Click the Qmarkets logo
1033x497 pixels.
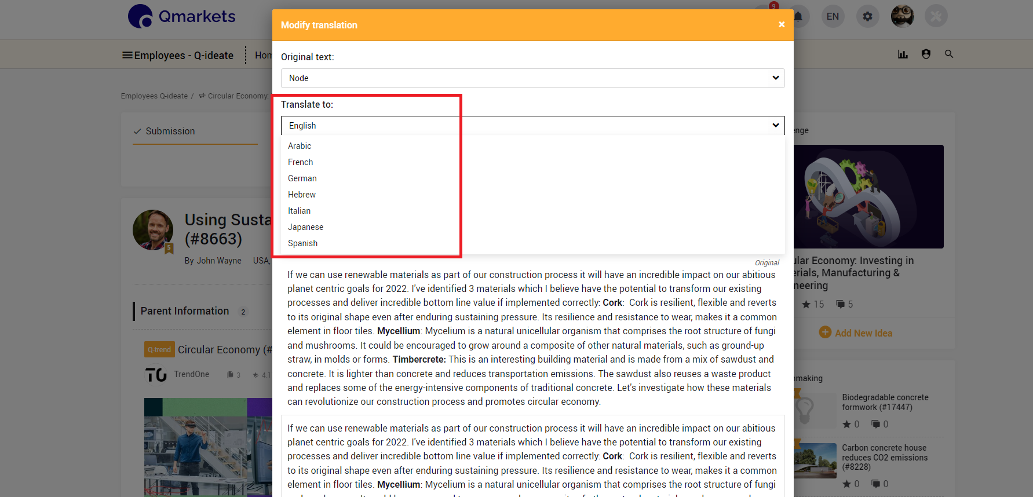coord(182,16)
